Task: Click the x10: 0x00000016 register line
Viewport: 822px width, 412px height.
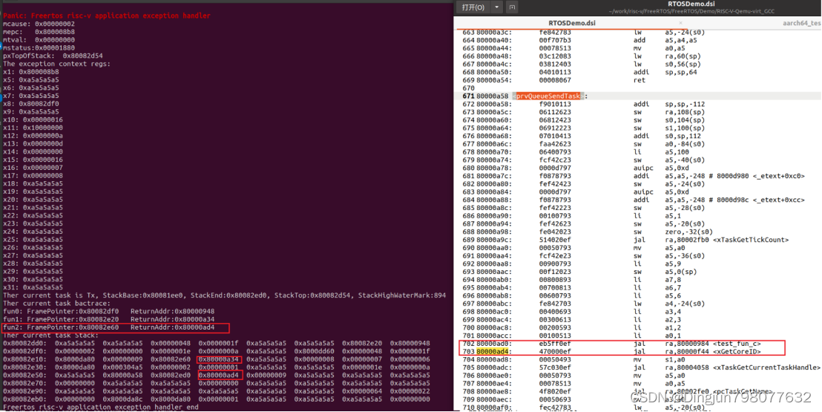Action: [x=33, y=120]
